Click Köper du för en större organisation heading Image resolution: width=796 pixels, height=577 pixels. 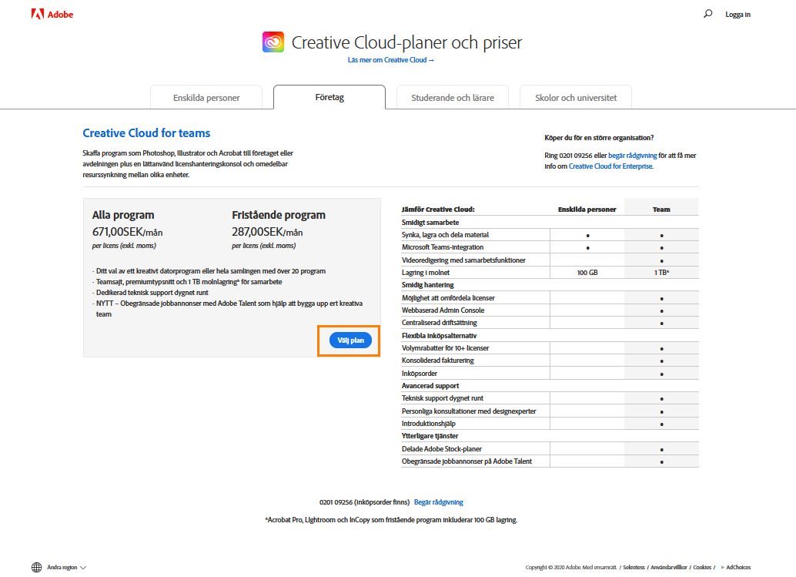tap(599, 138)
